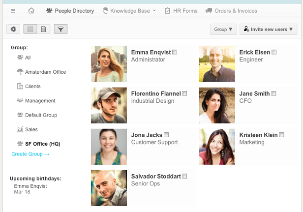Switch to grid view
Viewport: 303px width, 212px height.
point(30,29)
